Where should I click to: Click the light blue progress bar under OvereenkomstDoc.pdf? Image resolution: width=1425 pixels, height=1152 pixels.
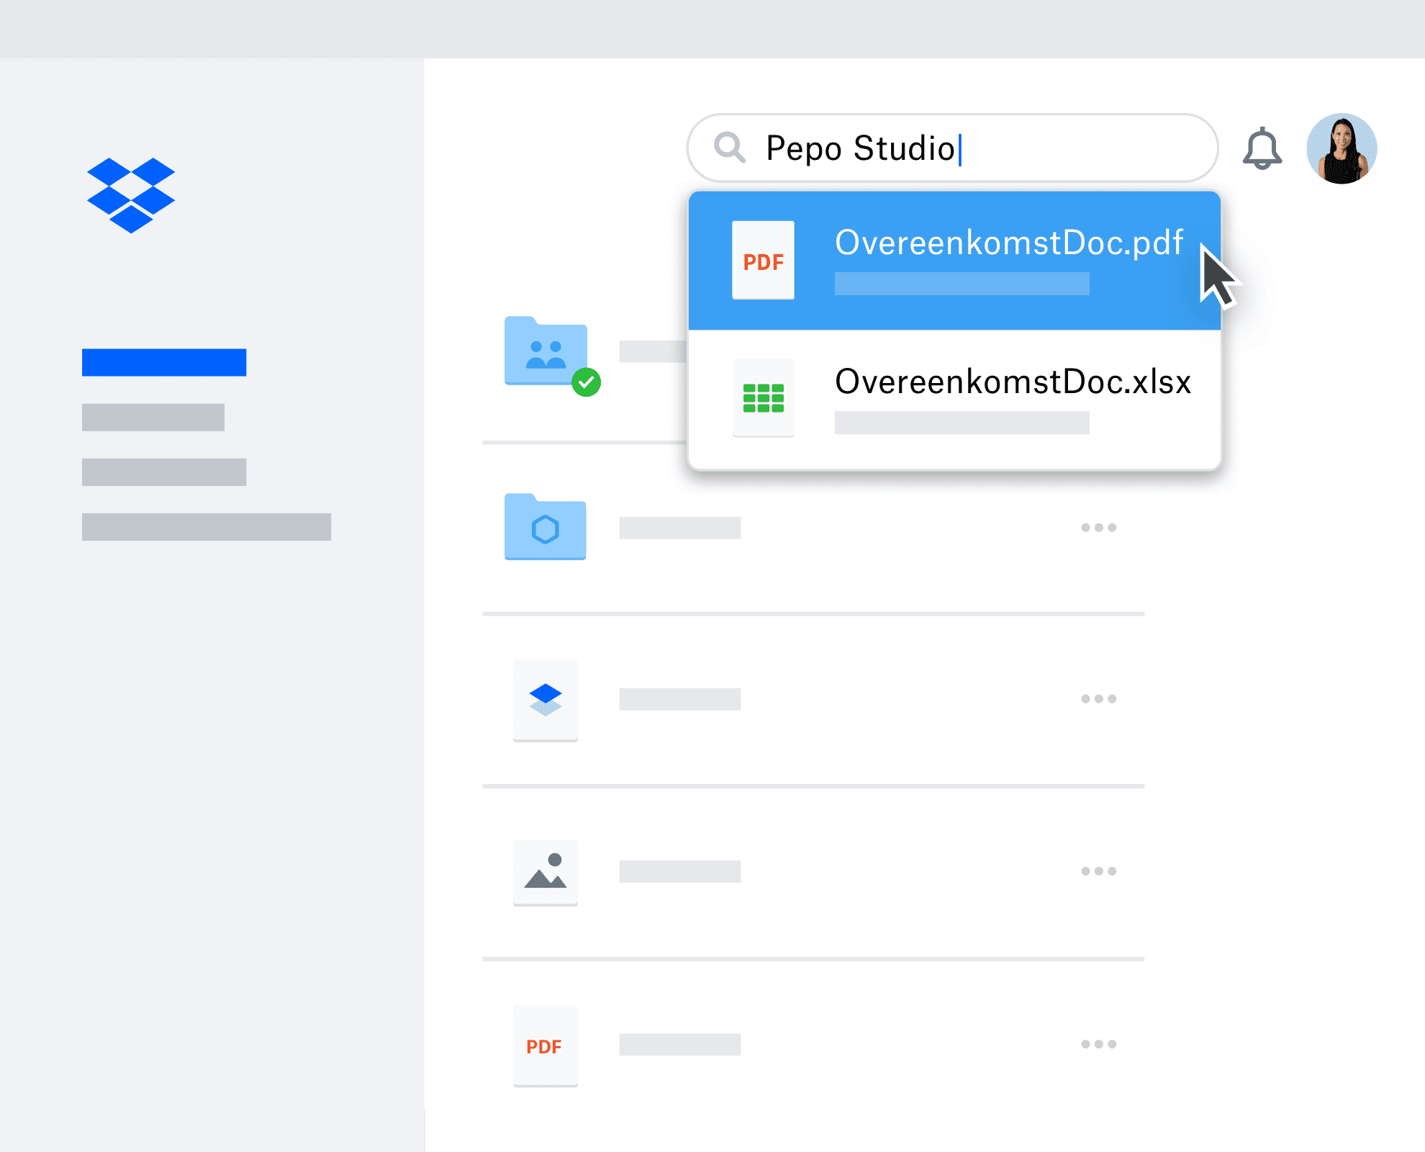961,286
